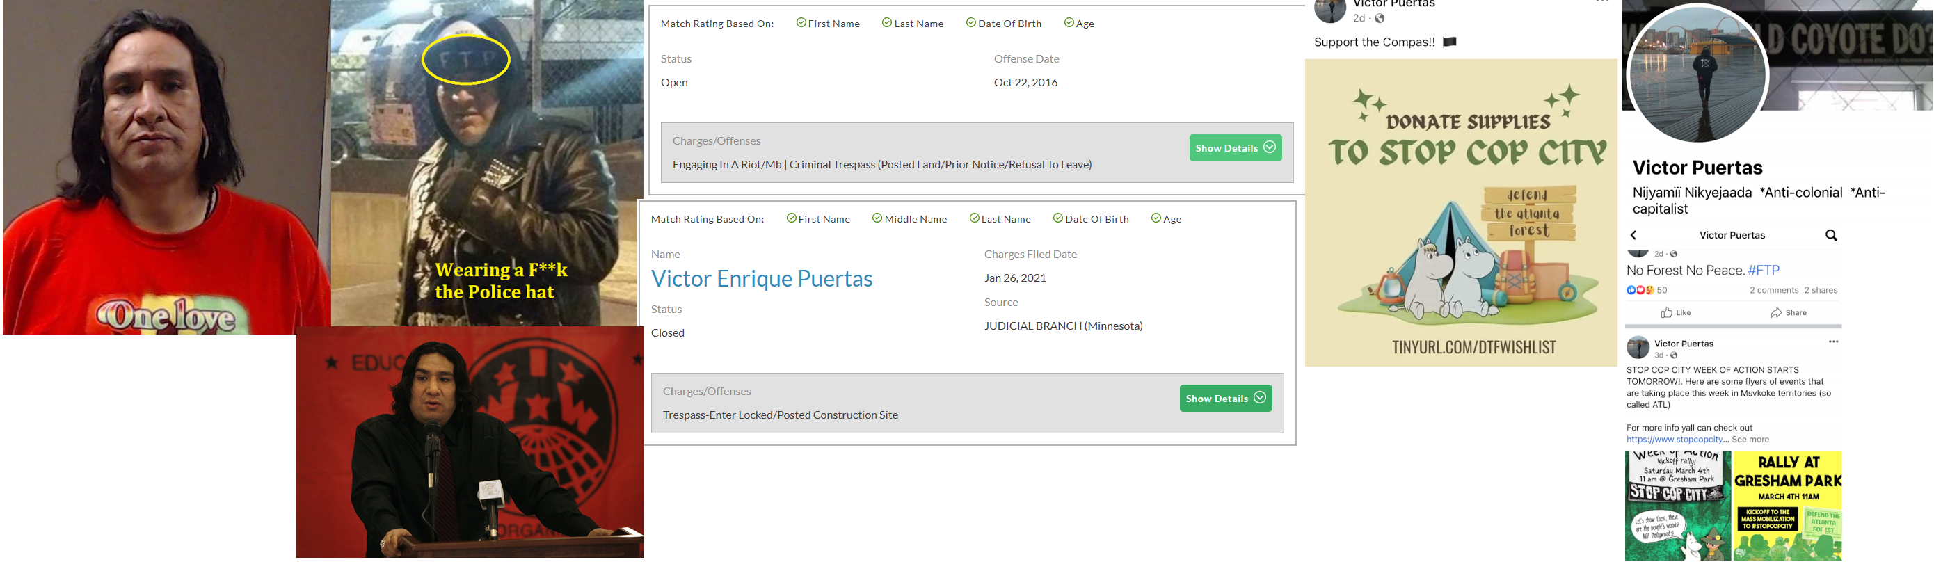Expand Show Details for riot charges

(1235, 148)
